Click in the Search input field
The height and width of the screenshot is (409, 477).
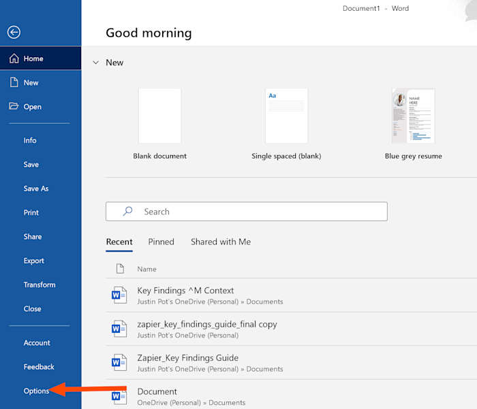[x=247, y=211]
